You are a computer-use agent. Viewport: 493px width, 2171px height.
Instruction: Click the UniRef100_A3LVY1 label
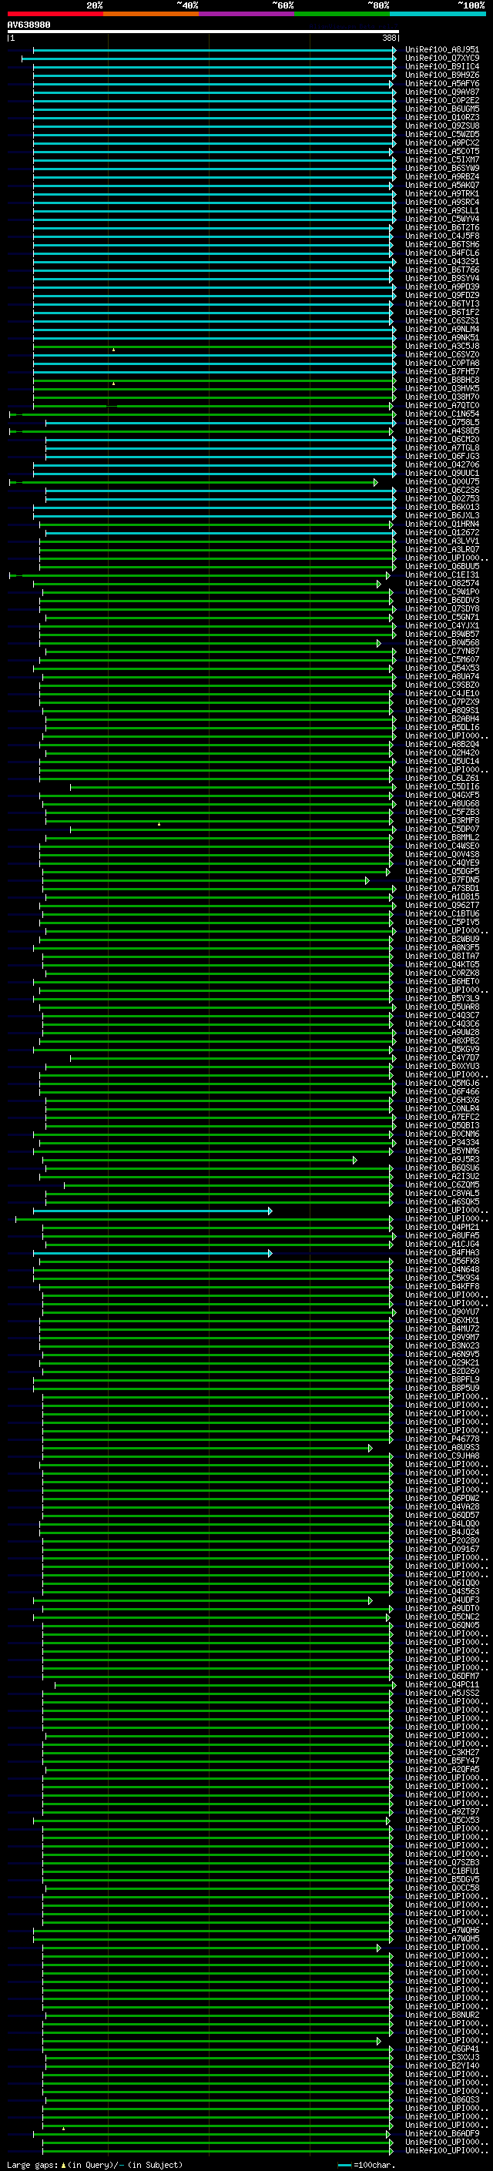click(441, 541)
